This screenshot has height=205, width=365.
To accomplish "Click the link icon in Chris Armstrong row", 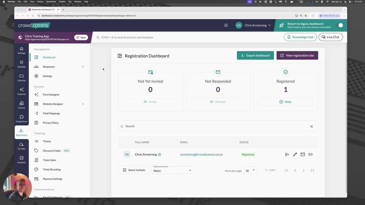I will [x=310, y=154].
